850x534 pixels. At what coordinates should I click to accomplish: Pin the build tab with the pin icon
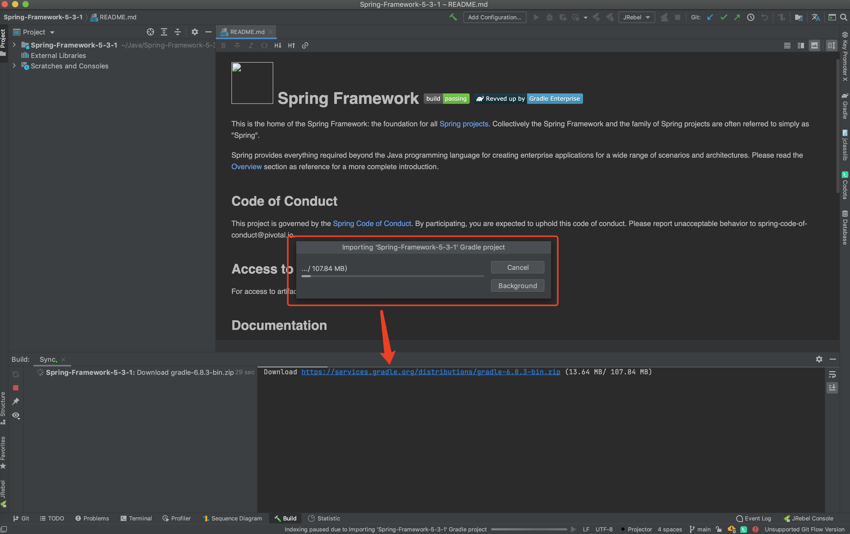coord(15,401)
